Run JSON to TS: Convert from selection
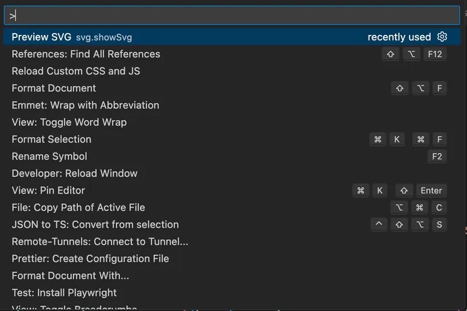Image resolution: width=467 pixels, height=311 pixels. pyautogui.click(x=95, y=224)
